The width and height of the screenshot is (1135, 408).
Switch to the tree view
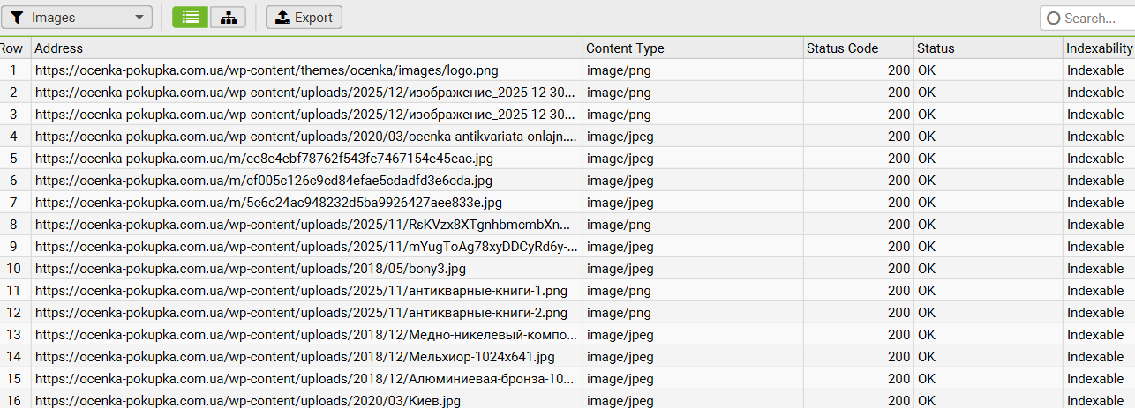228,17
